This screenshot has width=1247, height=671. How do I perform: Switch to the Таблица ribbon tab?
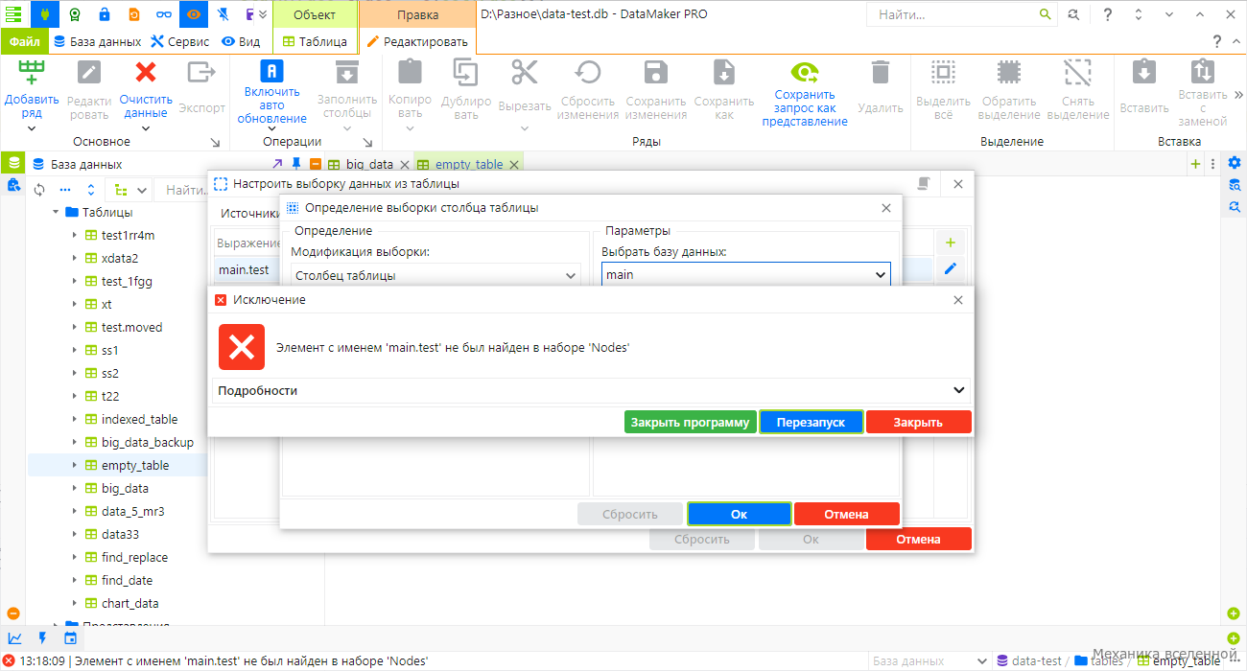pyautogui.click(x=315, y=41)
